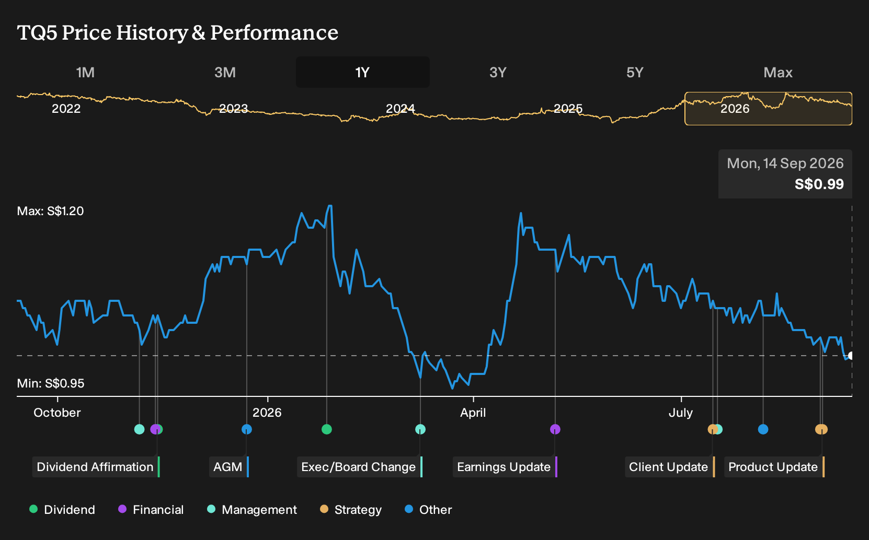Image resolution: width=869 pixels, height=540 pixels.
Task: Click the Max: S$1.20 label
Action: 51,211
